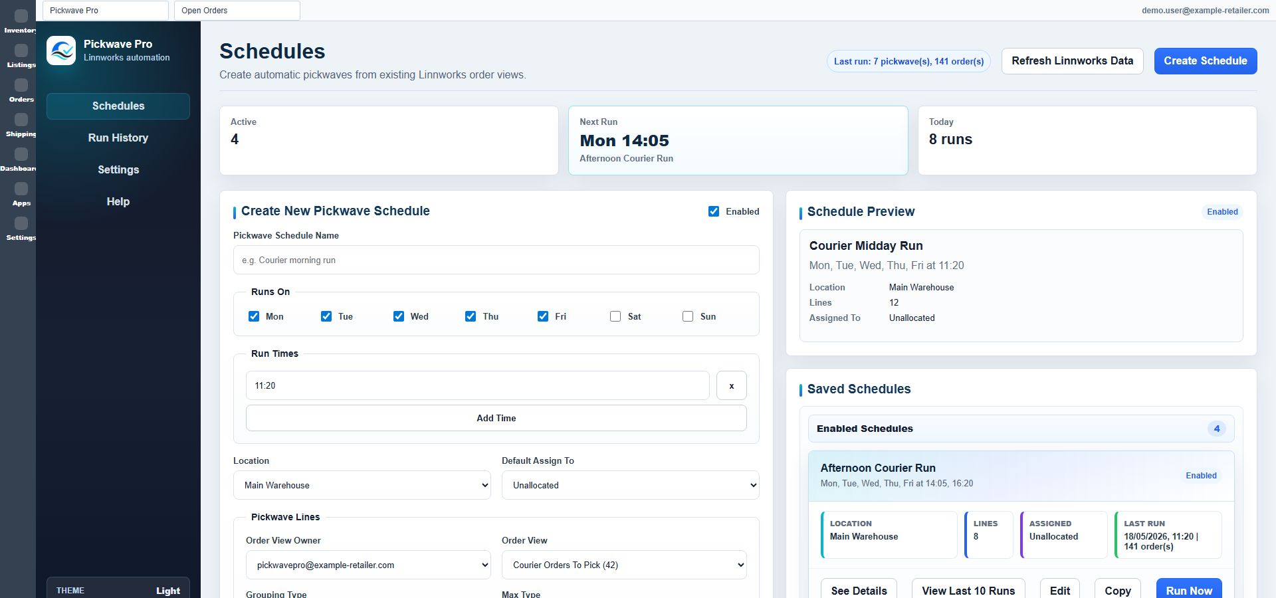Click the Add Time button
Screen dimensions: 1276x598
coord(496,418)
